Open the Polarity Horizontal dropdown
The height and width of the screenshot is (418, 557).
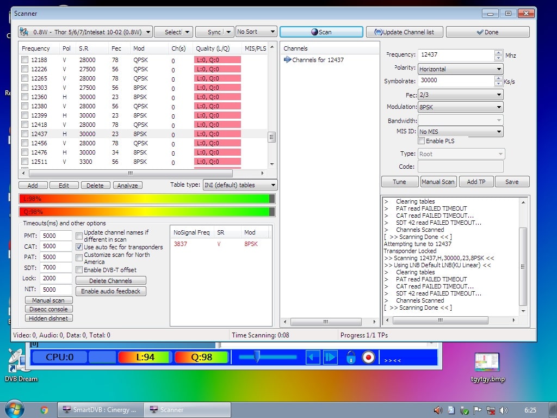coord(460,69)
